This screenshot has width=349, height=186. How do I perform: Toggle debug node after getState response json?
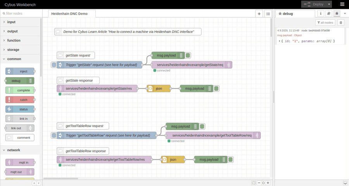[x=216, y=89]
